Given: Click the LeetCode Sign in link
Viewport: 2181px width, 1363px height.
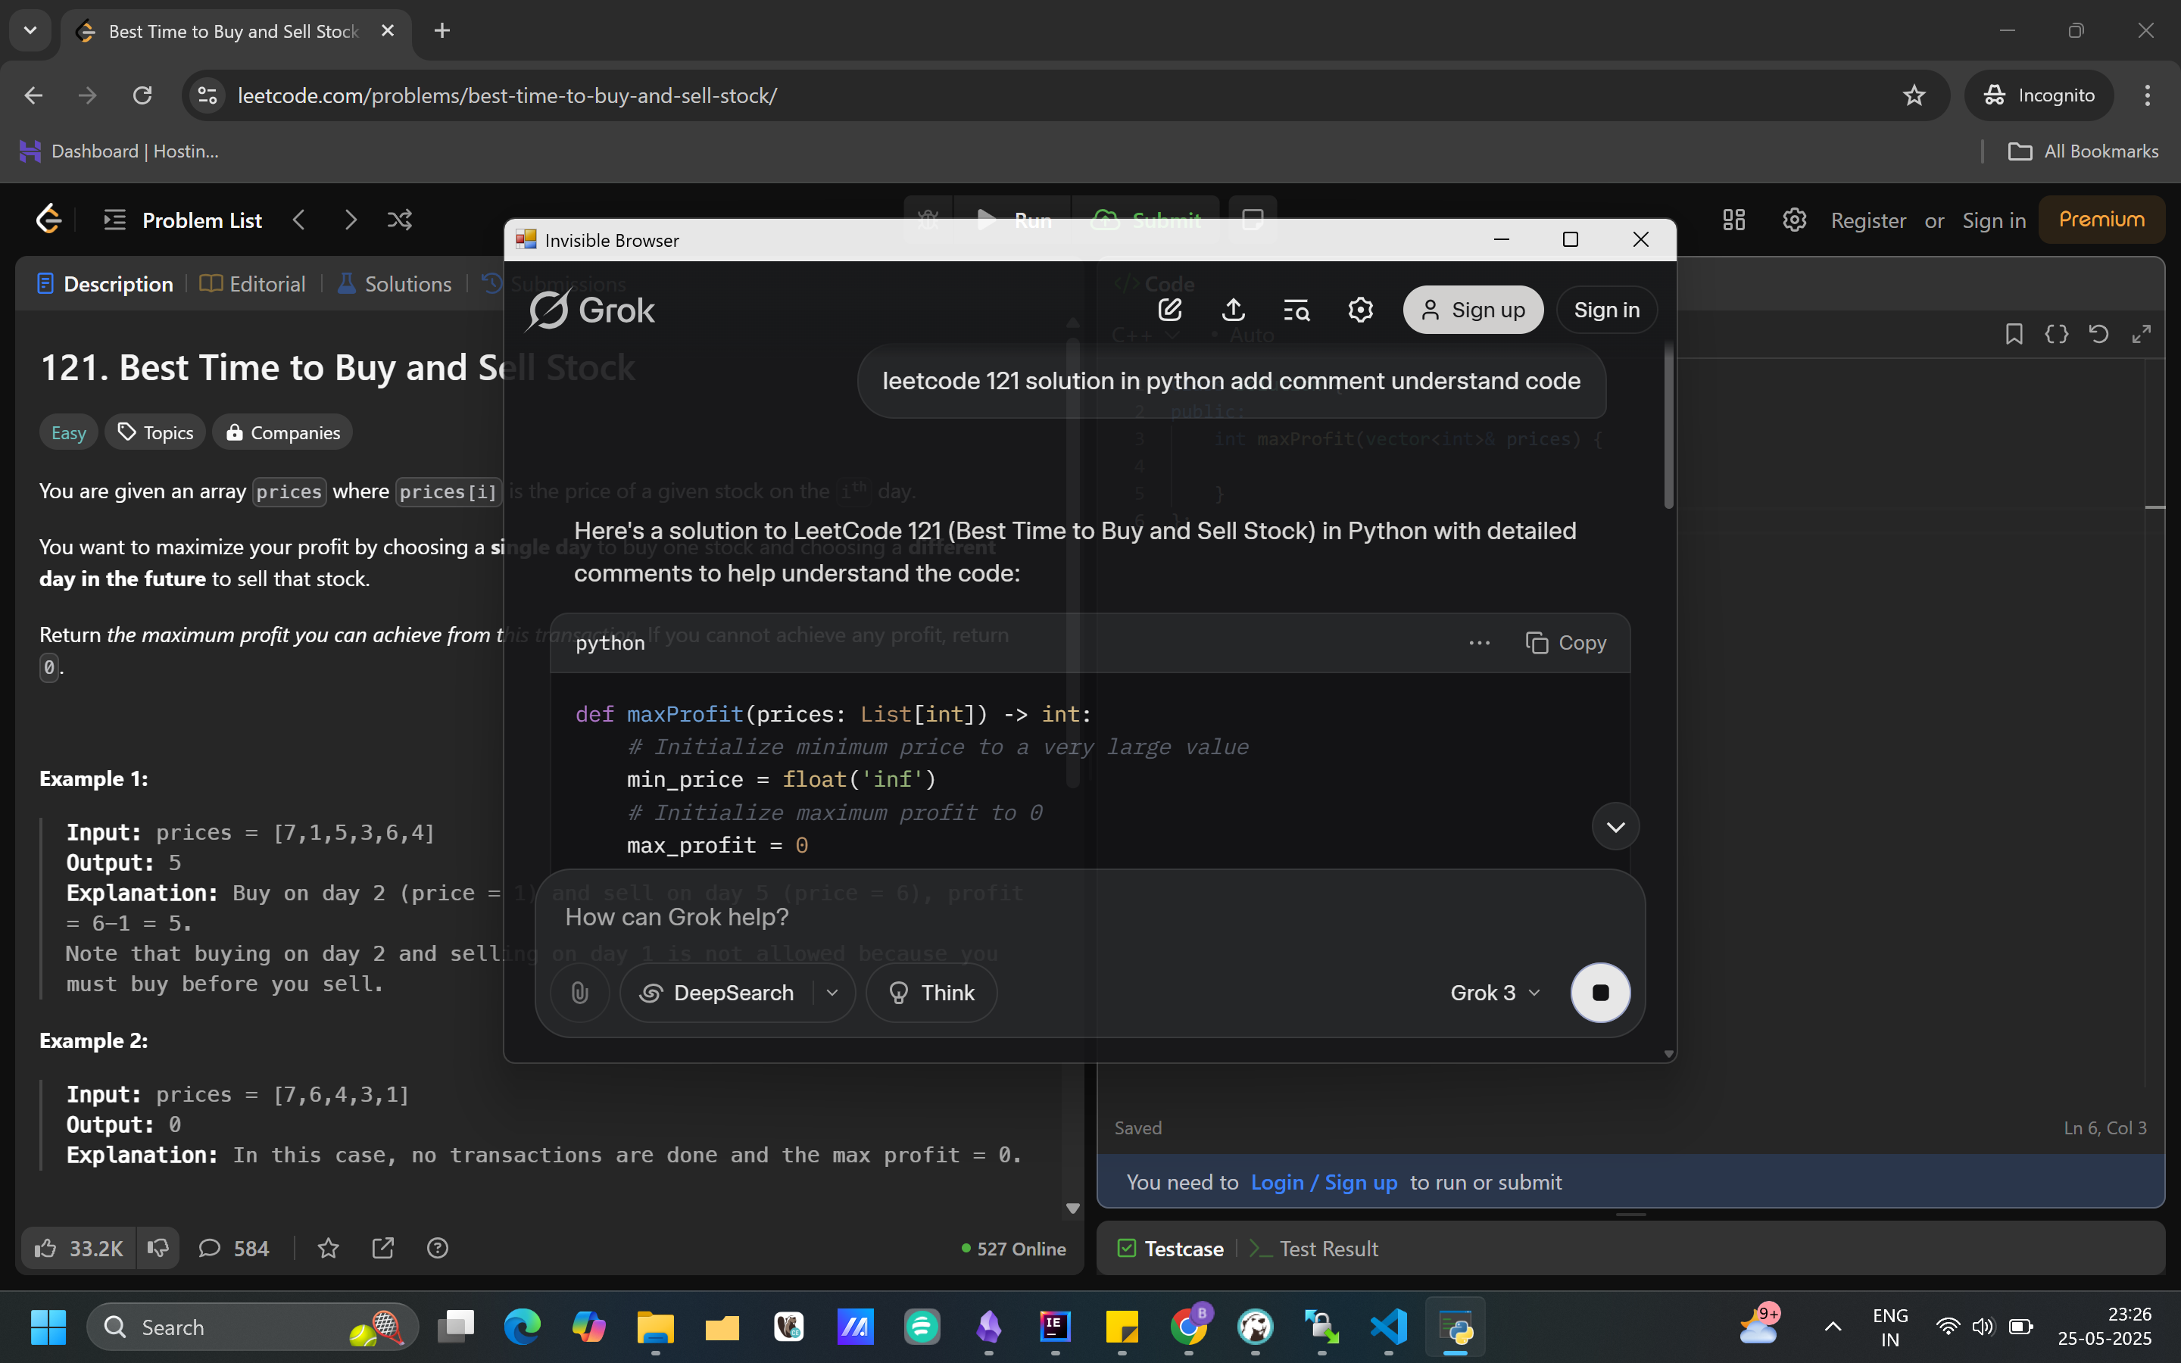Looking at the screenshot, I should (x=1993, y=221).
